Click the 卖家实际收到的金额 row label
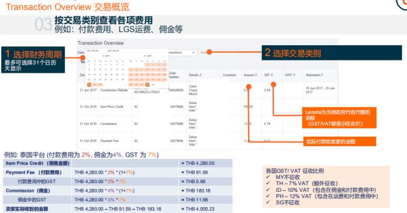This screenshot has width=407, height=213. pyautogui.click(x=27, y=209)
